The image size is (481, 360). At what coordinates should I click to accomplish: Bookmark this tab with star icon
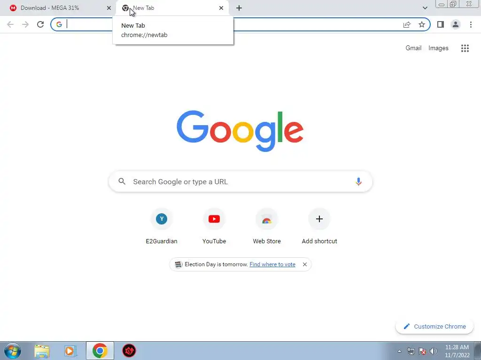pos(422,24)
